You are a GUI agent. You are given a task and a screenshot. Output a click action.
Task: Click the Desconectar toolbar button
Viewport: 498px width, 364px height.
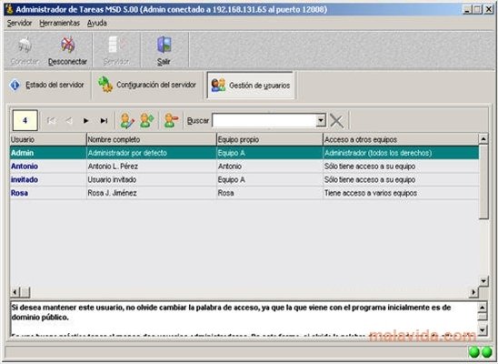[x=67, y=50]
